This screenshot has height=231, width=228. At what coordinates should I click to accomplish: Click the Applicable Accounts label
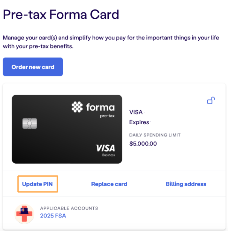tap(69, 208)
